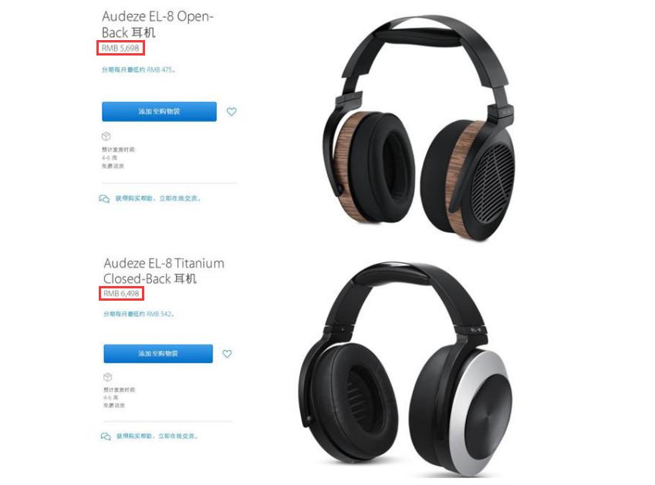655x485 pixels.
Task: Click the Audeze EL-8 Open-Back title
Action: (157, 24)
